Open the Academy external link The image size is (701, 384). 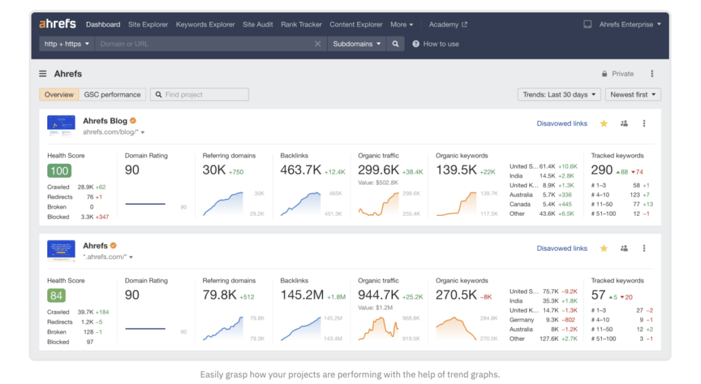click(448, 25)
